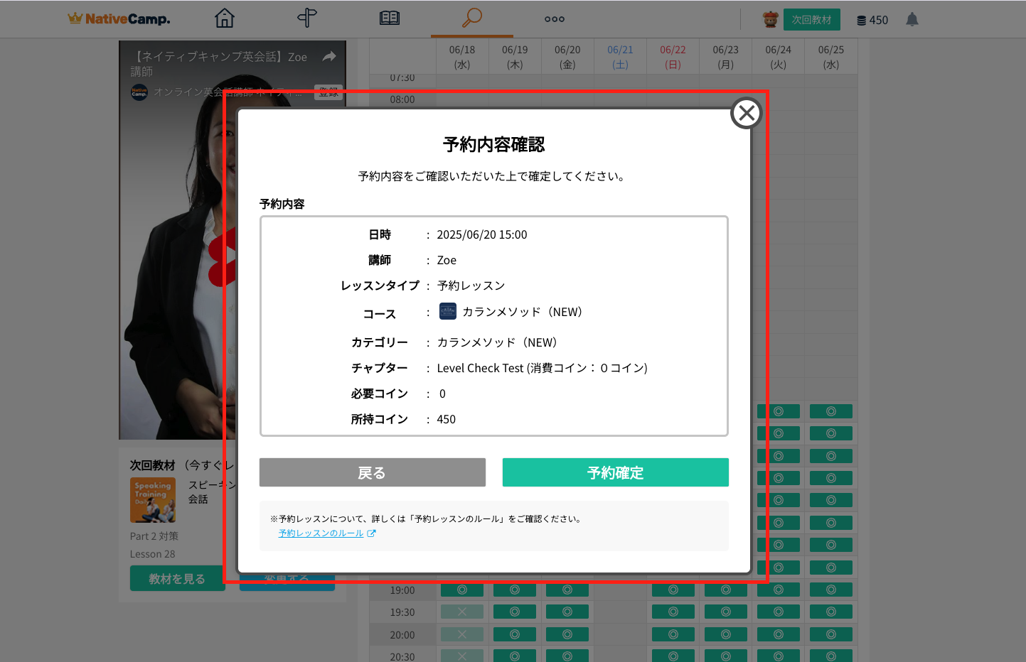Viewport: 1026px width, 662px height.
Task: Click the NativeCamp logo
Action: (119, 19)
